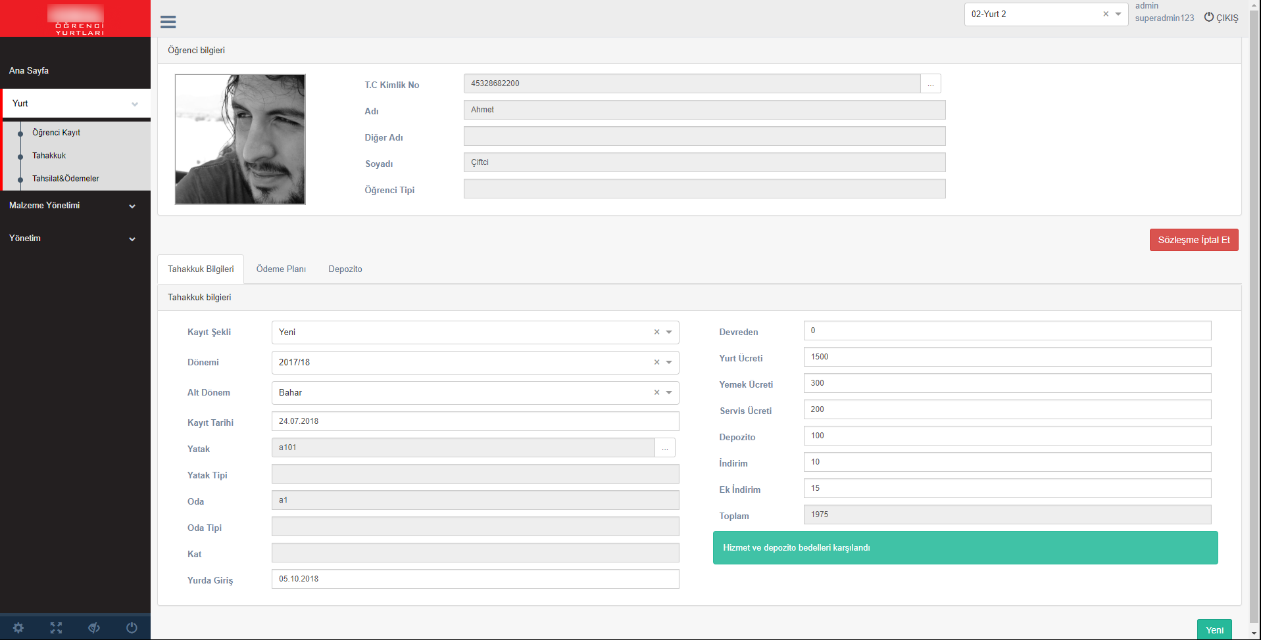The image size is (1261, 640).
Task: Click the sidebar footer power icon
Action: pos(132,628)
